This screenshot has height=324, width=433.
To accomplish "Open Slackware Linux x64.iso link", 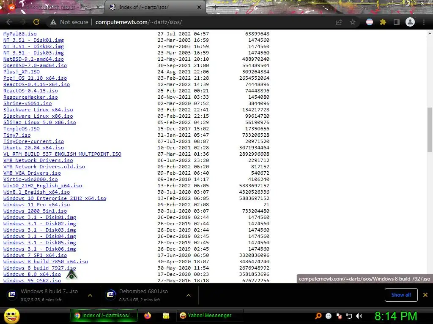I will pyautogui.click(x=38, y=110).
